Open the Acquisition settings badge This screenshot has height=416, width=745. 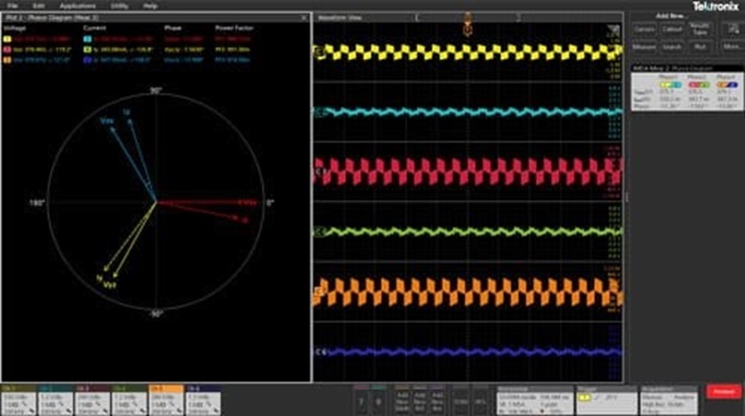pyautogui.click(x=669, y=401)
